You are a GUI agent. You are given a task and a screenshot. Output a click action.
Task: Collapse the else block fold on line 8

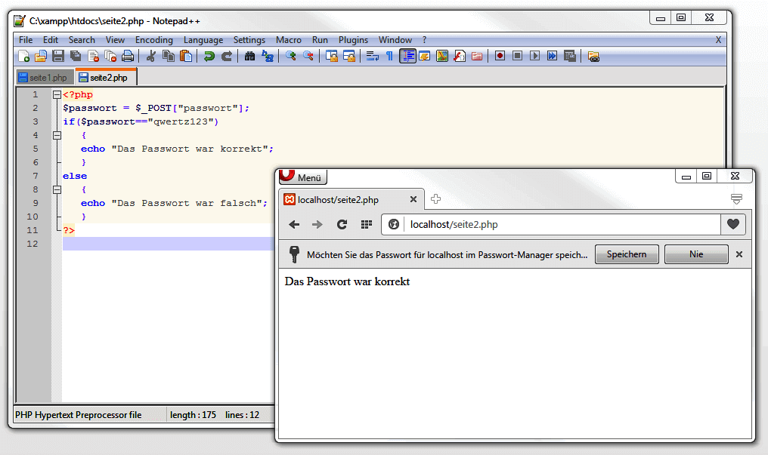click(x=57, y=190)
